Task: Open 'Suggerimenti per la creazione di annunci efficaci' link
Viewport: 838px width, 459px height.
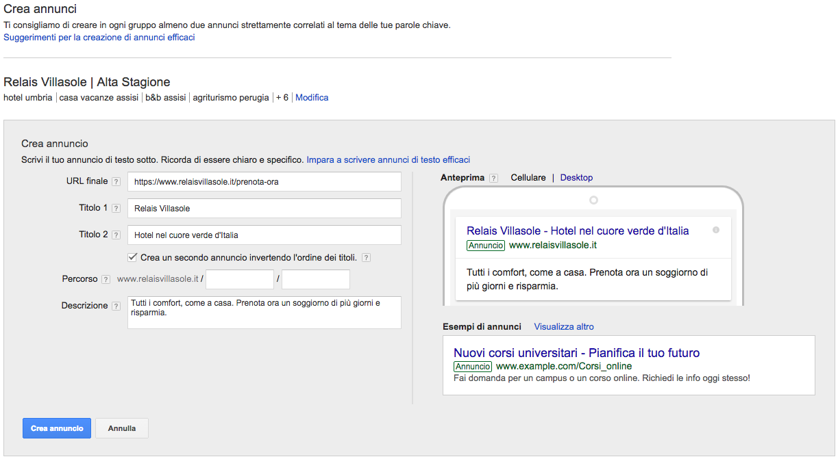Action: pyautogui.click(x=99, y=38)
